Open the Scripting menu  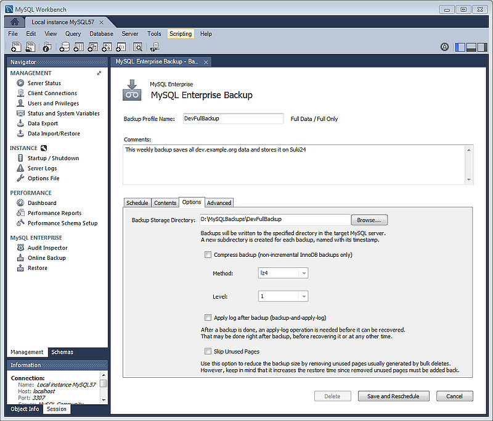coord(181,34)
